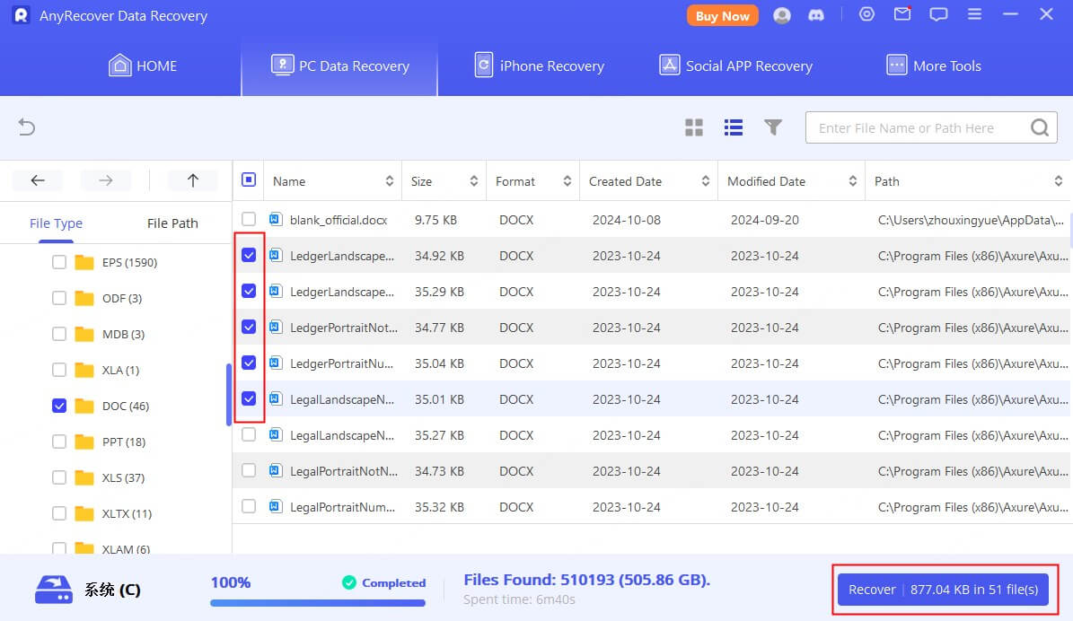Click the scan progress bar
The height and width of the screenshot is (621, 1073).
click(317, 603)
